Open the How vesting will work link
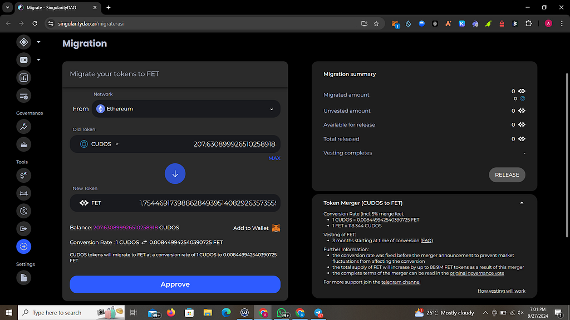The image size is (570, 320). (502, 291)
